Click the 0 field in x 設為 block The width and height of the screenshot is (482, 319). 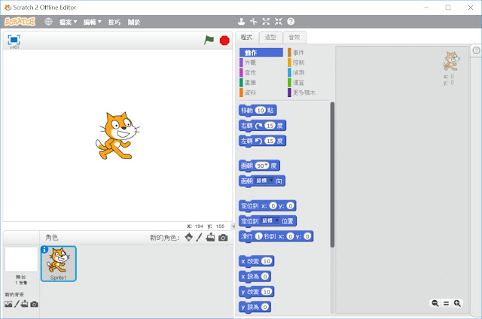coord(264,277)
